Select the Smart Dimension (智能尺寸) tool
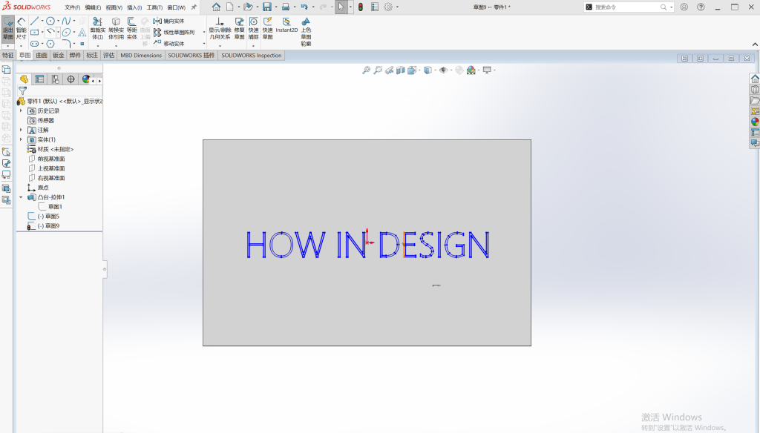Image resolution: width=760 pixels, height=433 pixels. click(x=21, y=30)
